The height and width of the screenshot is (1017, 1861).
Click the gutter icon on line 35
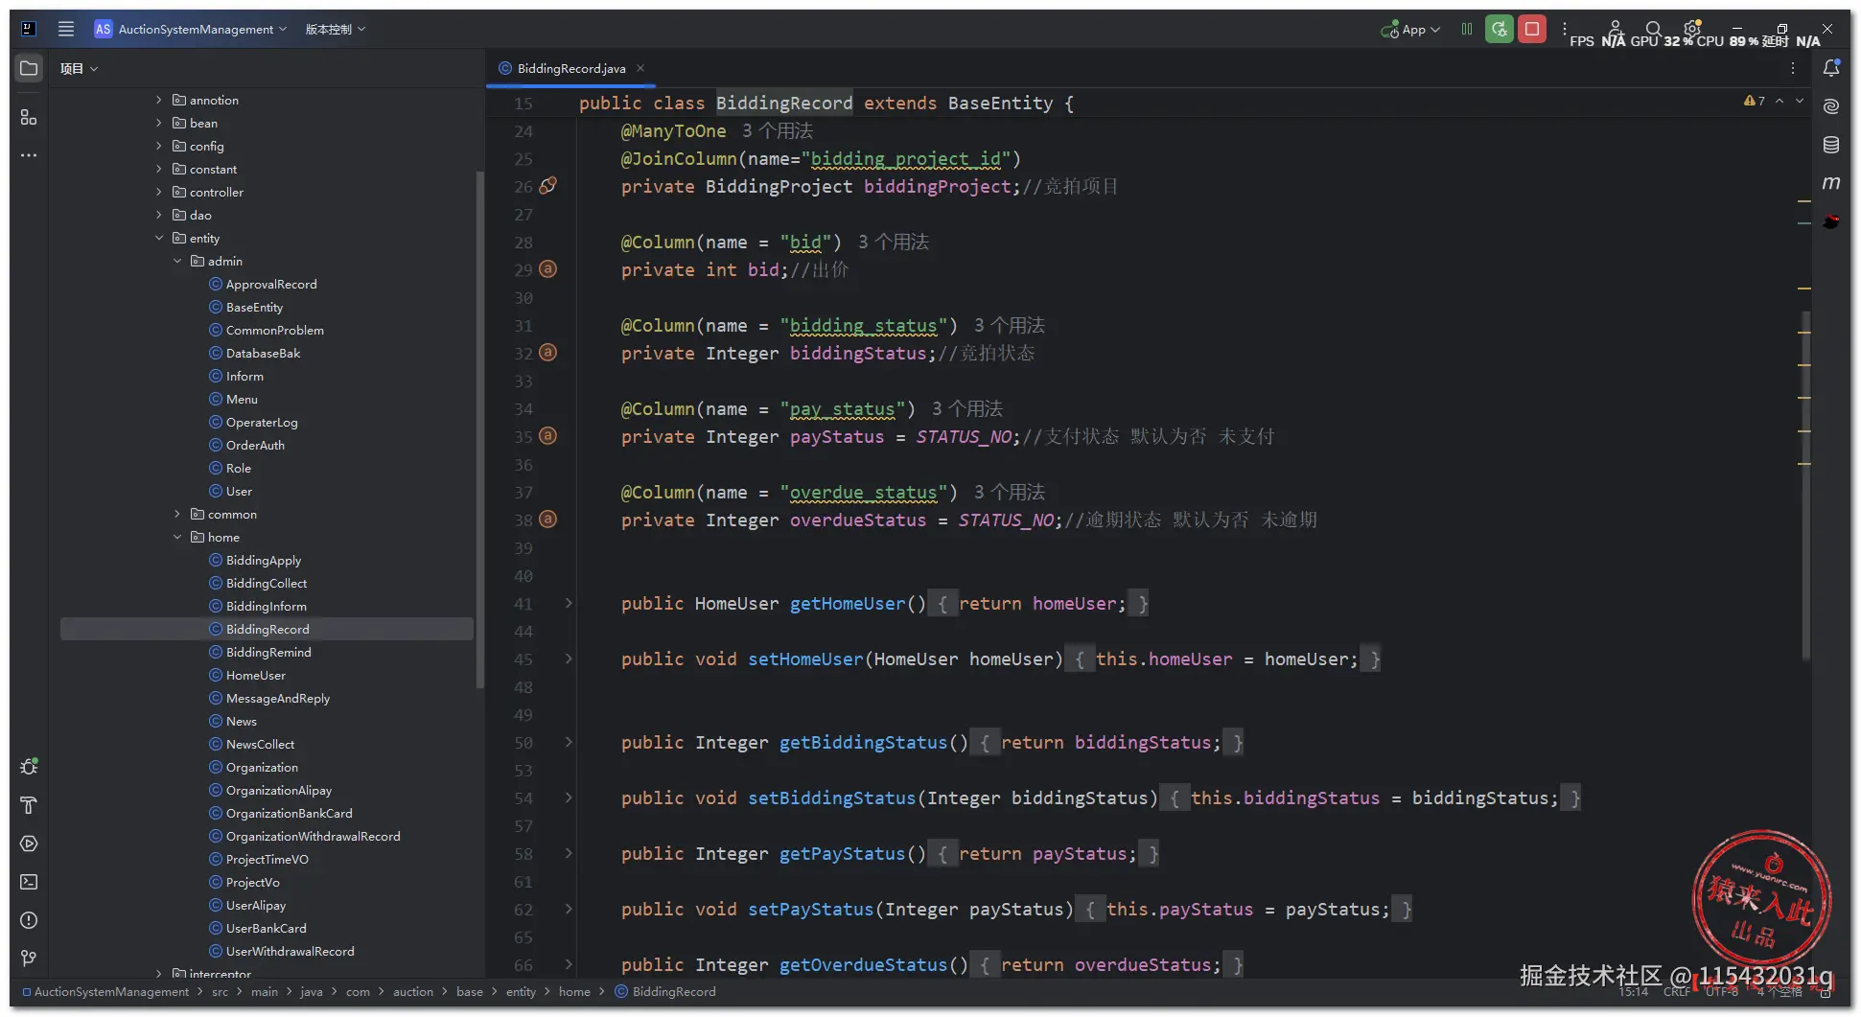(x=547, y=436)
